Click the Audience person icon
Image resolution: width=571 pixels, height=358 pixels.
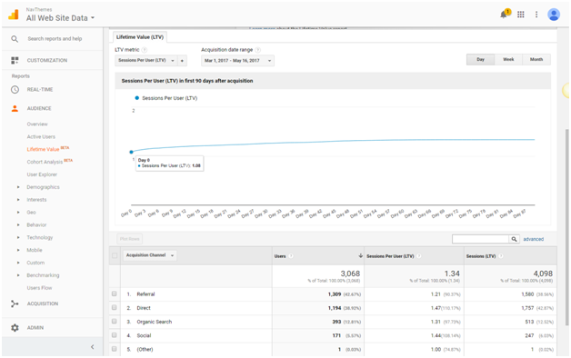pyautogui.click(x=15, y=108)
